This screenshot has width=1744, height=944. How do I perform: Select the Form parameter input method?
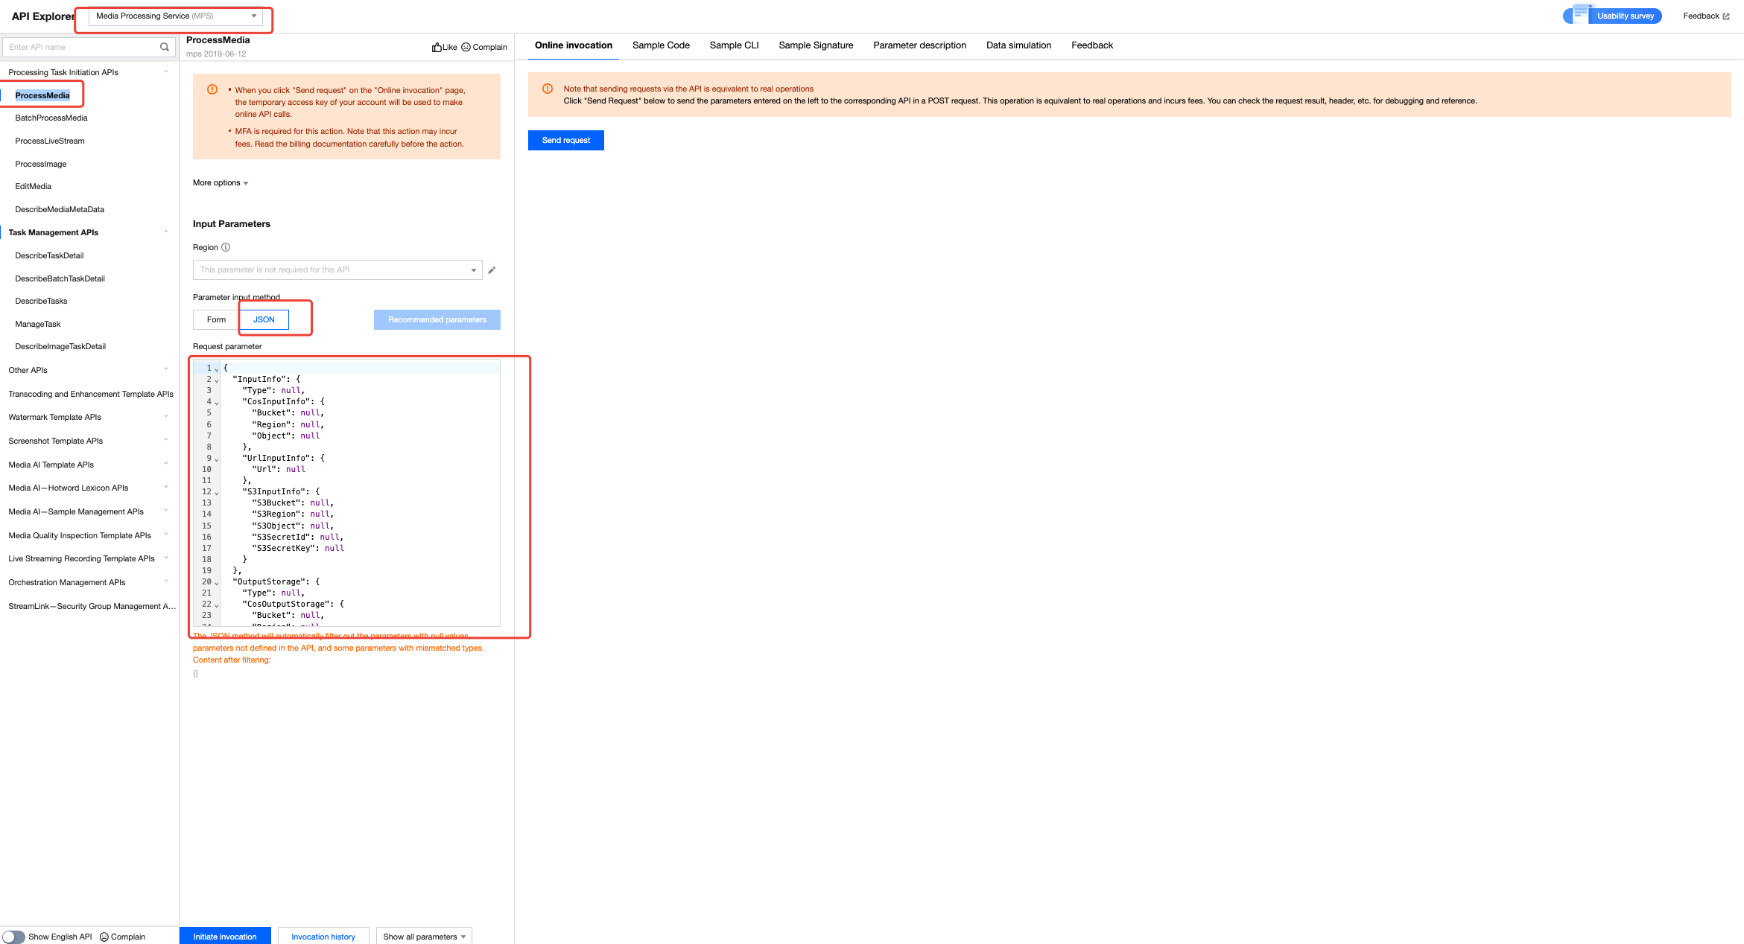click(216, 319)
